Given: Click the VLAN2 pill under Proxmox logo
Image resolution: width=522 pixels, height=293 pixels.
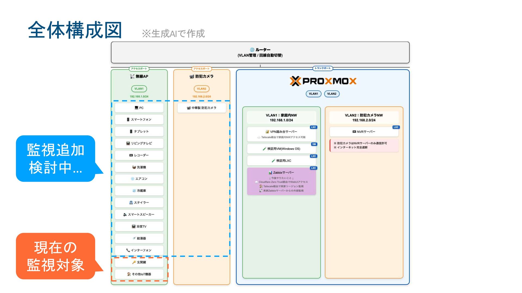Looking at the screenshot, I should (x=332, y=94).
